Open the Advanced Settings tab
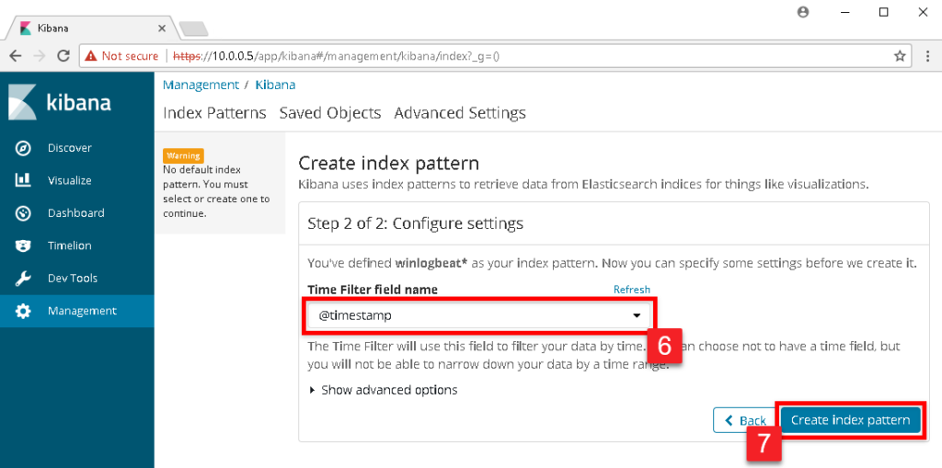The width and height of the screenshot is (942, 468). point(460,113)
